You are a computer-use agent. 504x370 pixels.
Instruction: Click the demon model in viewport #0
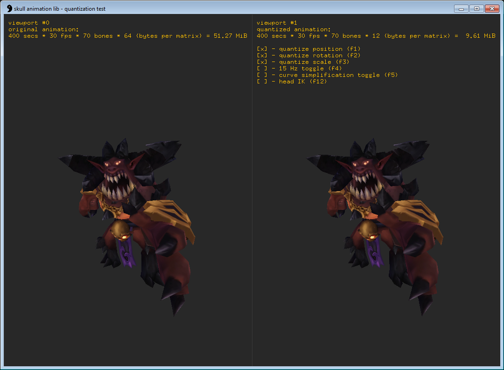coord(126,227)
